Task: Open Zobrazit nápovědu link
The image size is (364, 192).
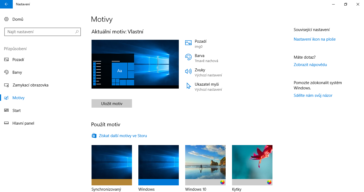Action: tap(310, 65)
